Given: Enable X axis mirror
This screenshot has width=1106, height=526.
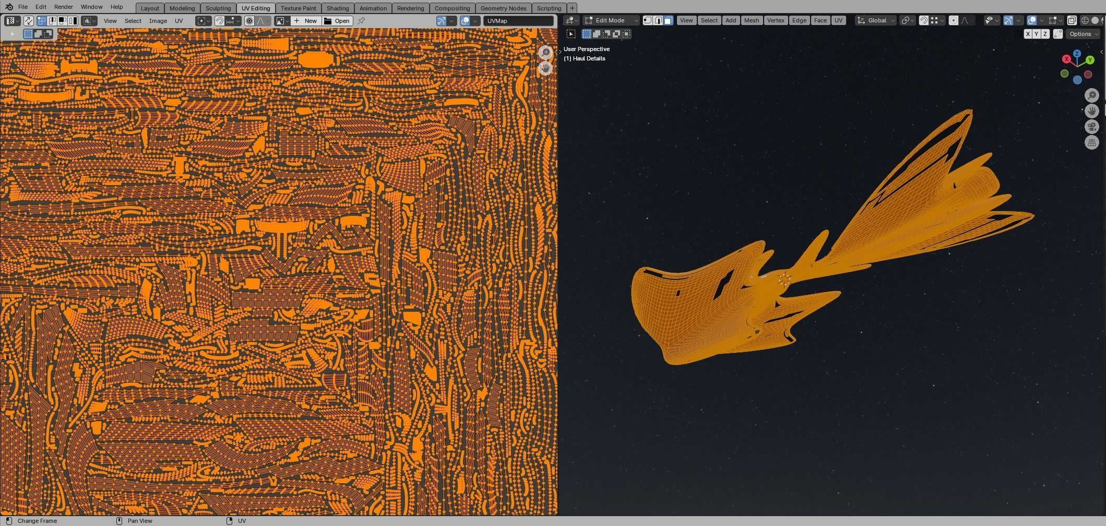Looking at the screenshot, I should [x=1028, y=34].
